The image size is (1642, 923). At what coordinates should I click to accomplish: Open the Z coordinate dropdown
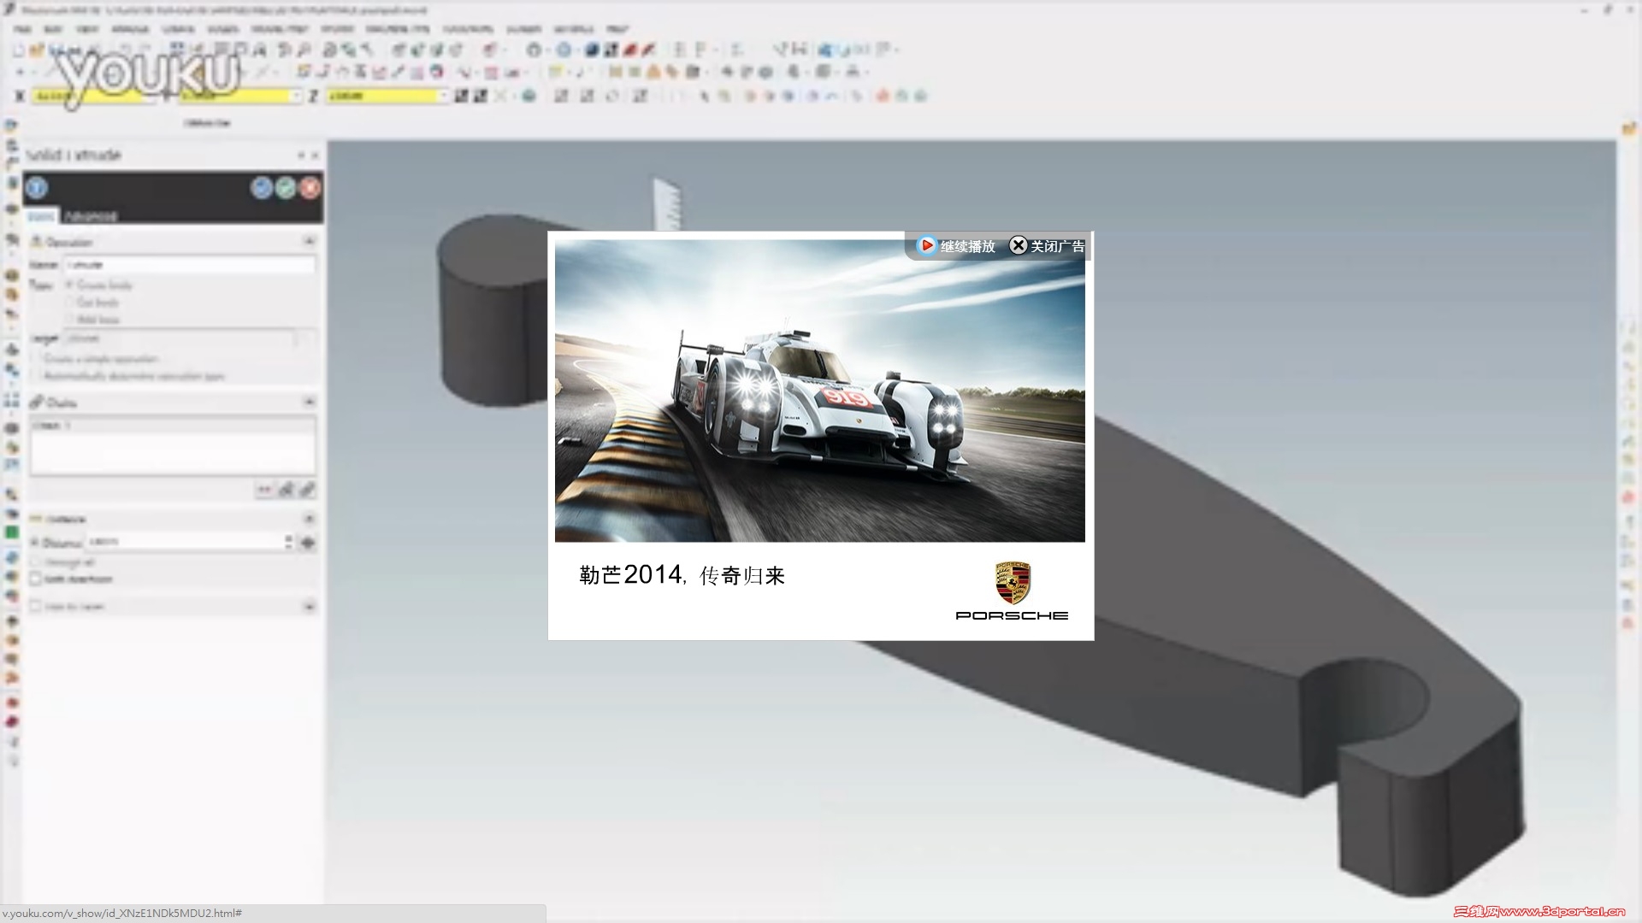point(444,96)
